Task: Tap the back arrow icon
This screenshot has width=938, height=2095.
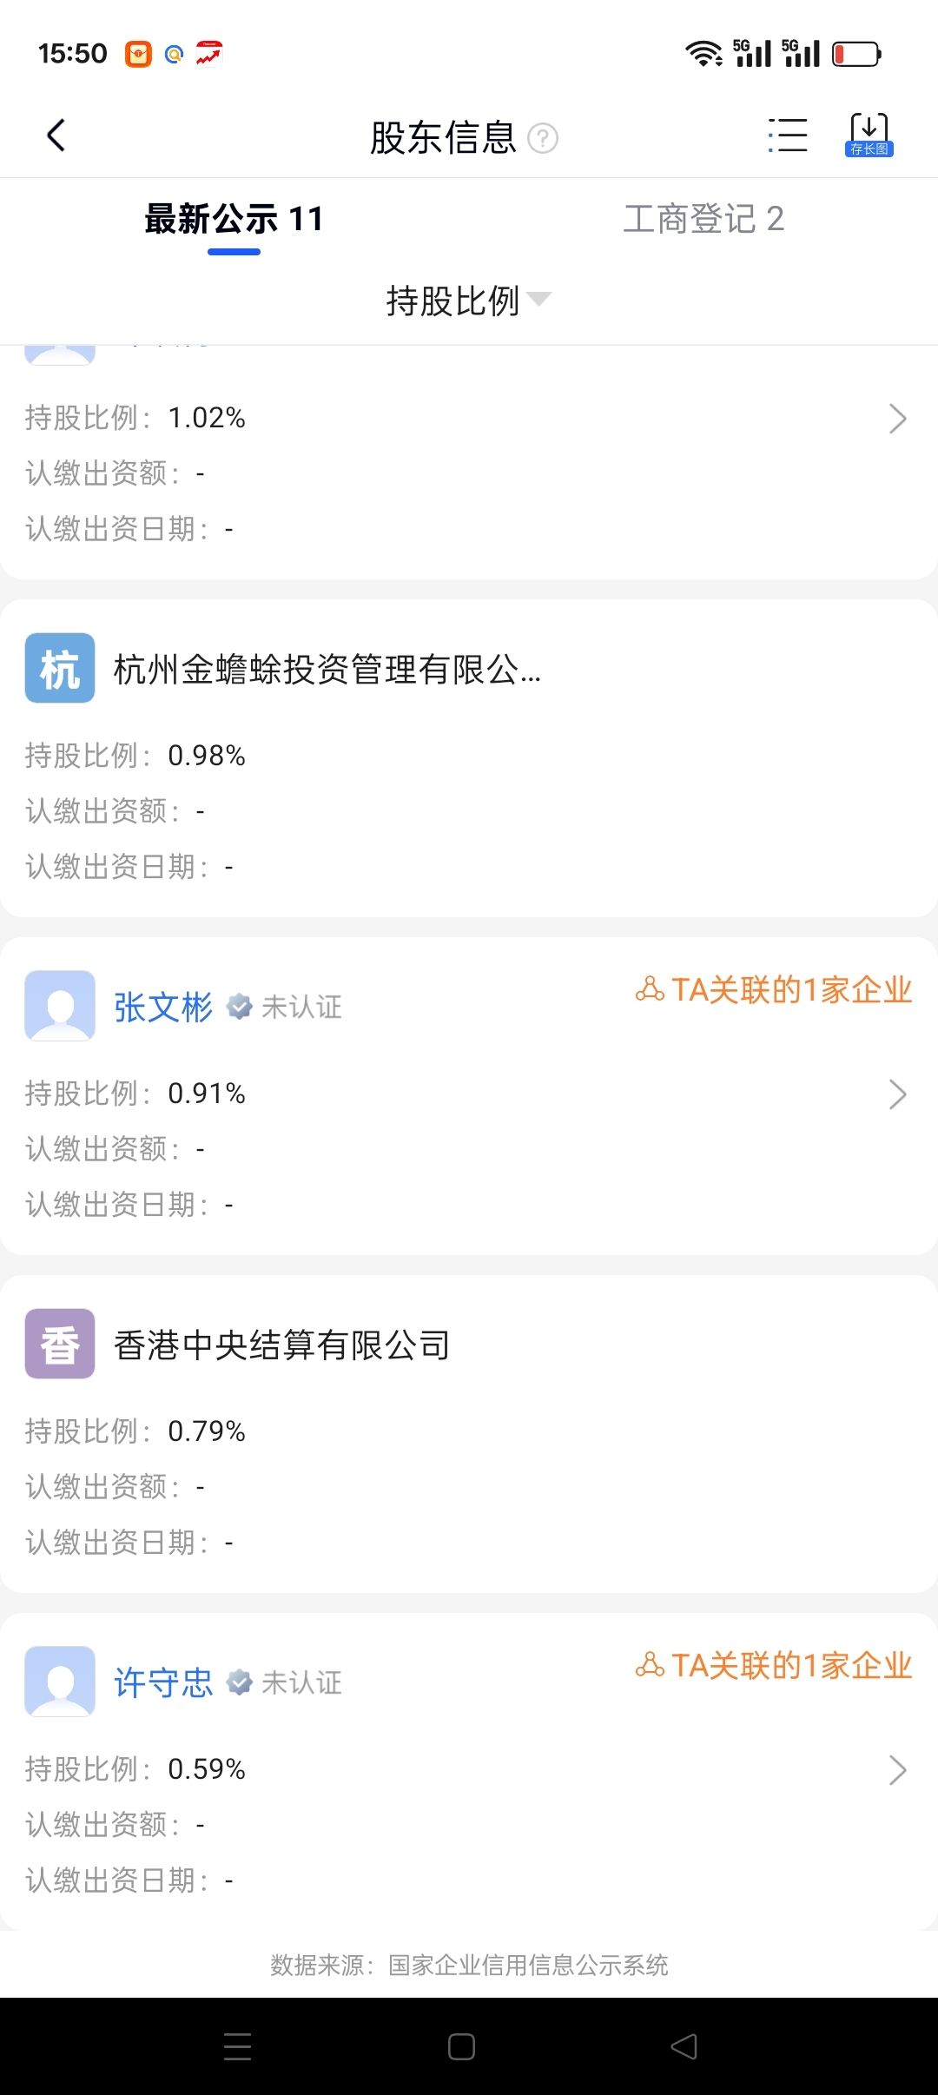Action: (x=56, y=135)
